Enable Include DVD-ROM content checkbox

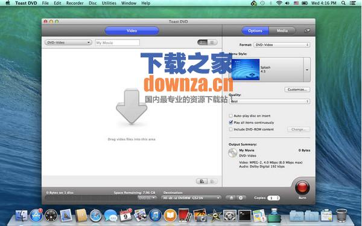tap(230, 129)
